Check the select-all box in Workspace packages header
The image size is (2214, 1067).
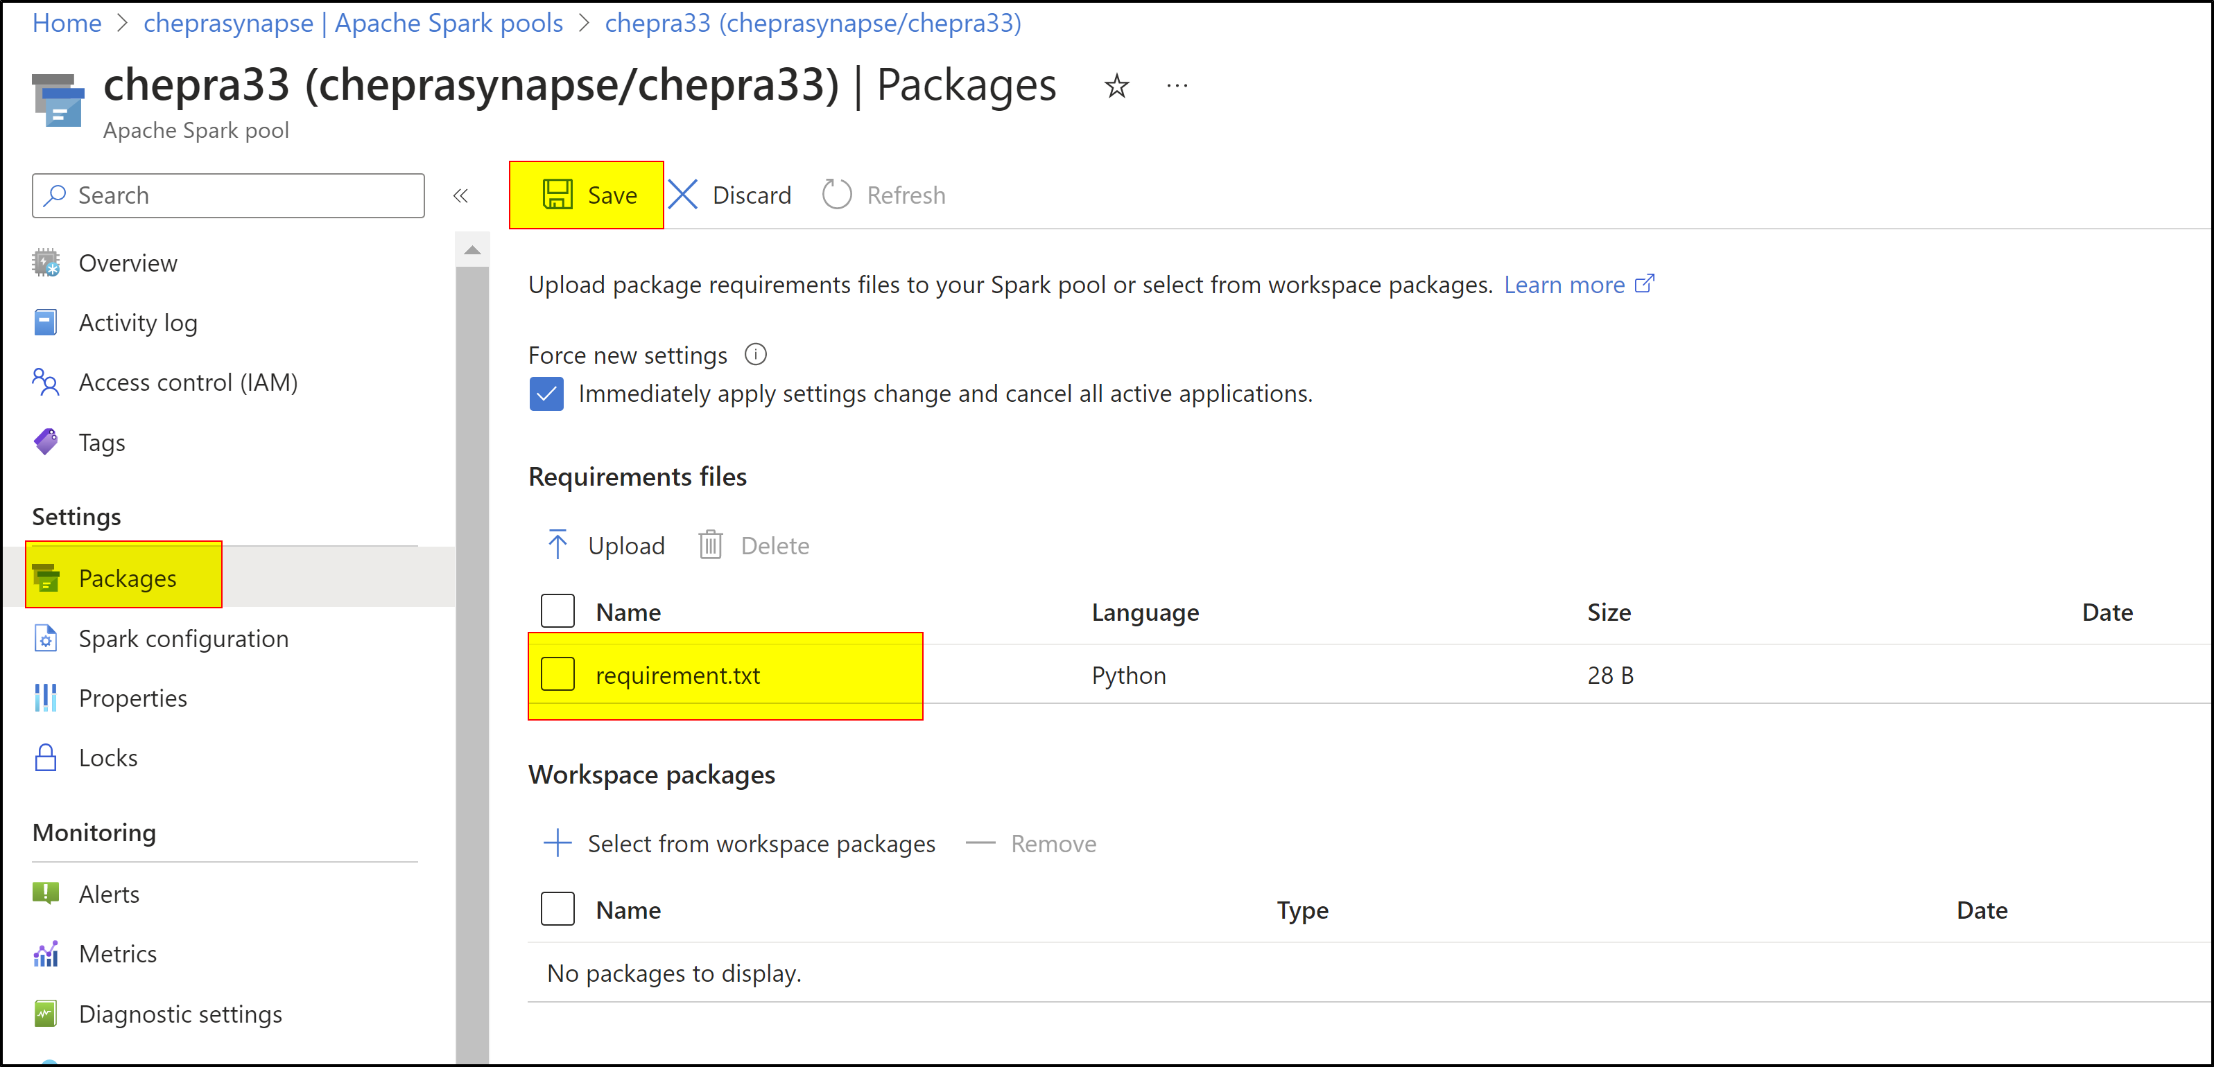coord(557,909)
